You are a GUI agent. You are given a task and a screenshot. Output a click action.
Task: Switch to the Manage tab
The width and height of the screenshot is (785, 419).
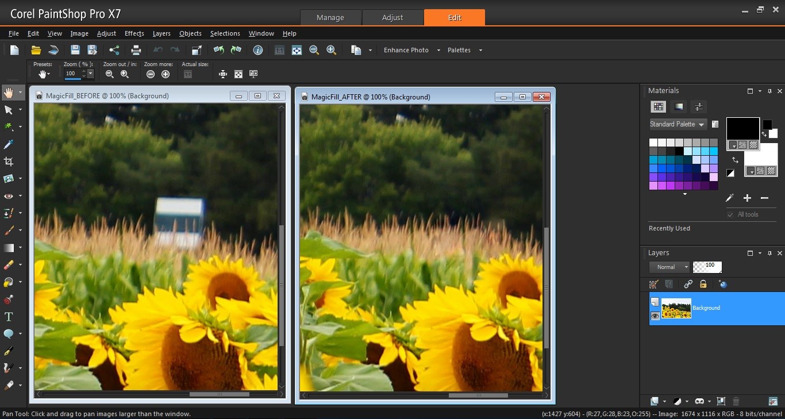pos(330,17)
